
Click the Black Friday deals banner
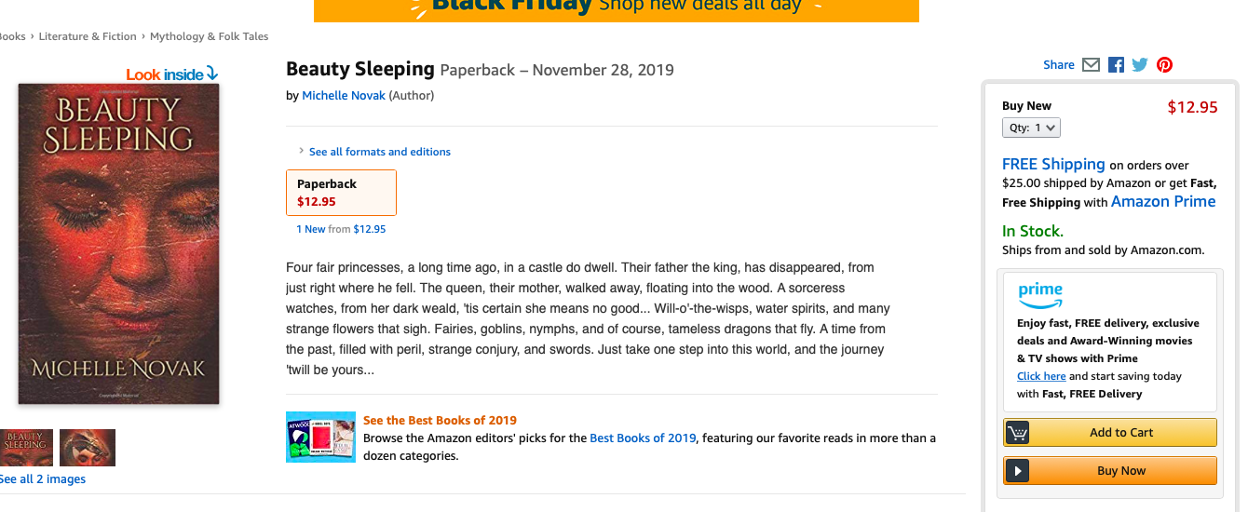coord(616,9)
